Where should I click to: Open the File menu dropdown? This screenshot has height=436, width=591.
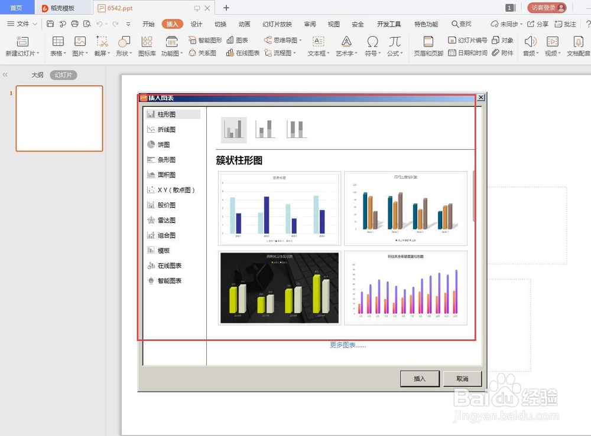(22, 24)
